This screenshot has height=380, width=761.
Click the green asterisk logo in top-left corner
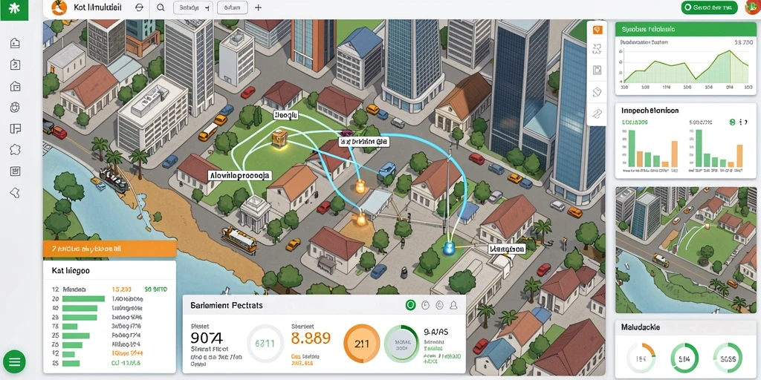pyautogui.click(x=14, y=10)
